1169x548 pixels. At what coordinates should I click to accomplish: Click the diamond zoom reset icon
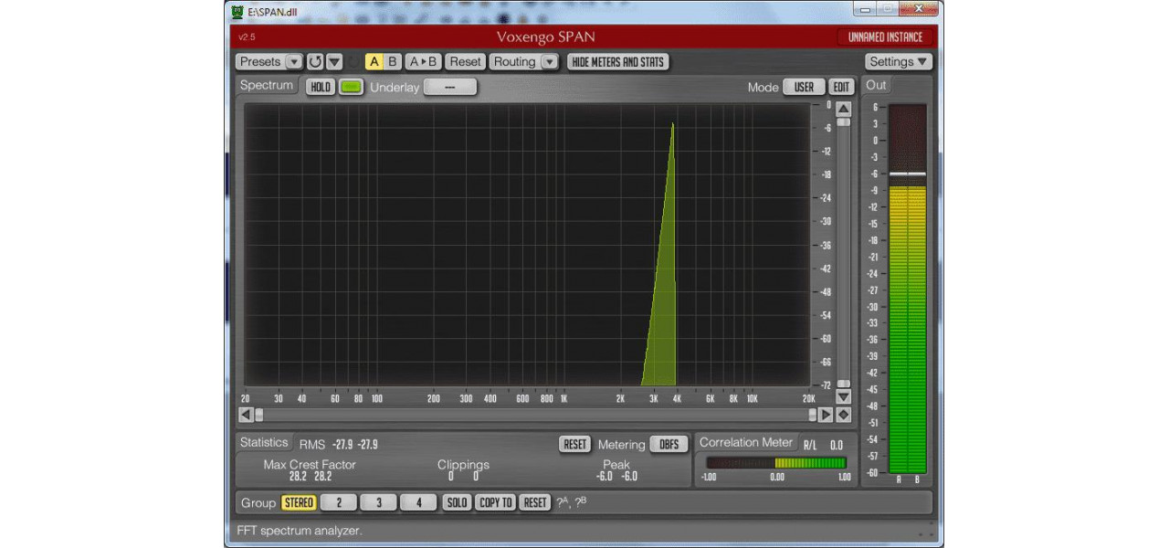(x=843, y=415)
